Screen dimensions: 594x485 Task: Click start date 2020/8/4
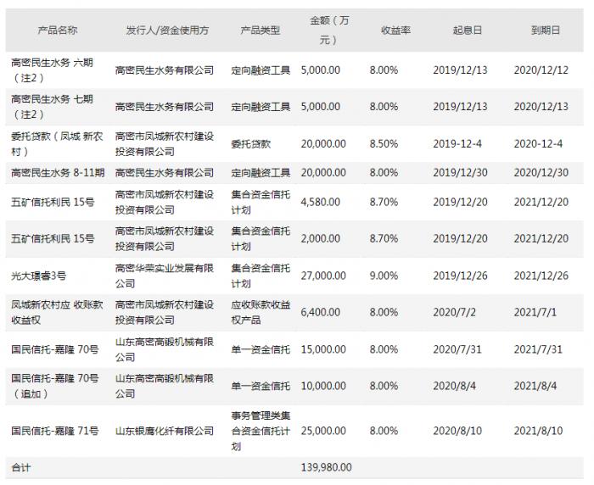click(454, 386)
